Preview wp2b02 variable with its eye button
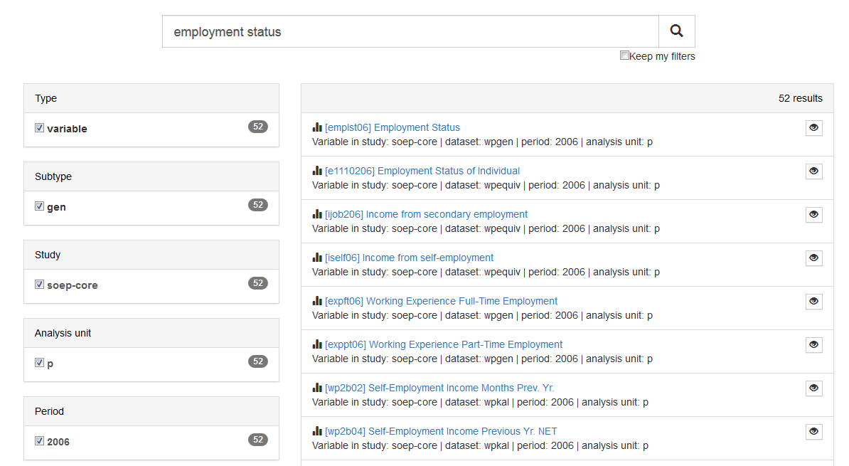This screenshot has height=466, width=849. point(813,388)
